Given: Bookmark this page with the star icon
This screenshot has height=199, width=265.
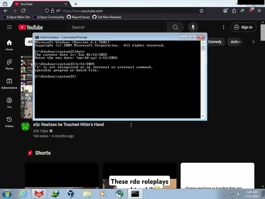Looking at the screenshot, I should coord(201,11).
